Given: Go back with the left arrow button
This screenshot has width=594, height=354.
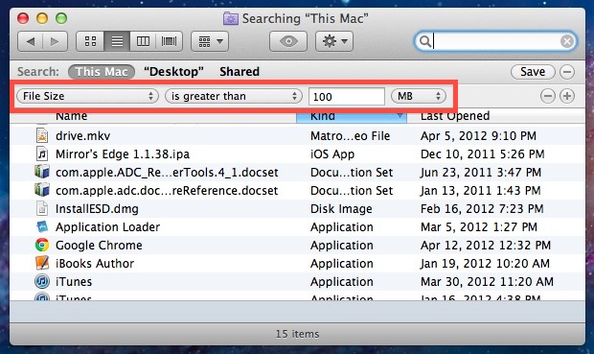Looking at the screenshot, I should 31,41.
